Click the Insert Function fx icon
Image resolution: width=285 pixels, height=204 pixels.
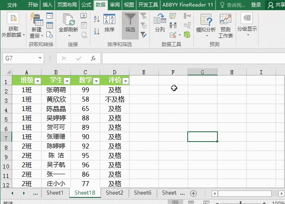click(x=93, y=58)
